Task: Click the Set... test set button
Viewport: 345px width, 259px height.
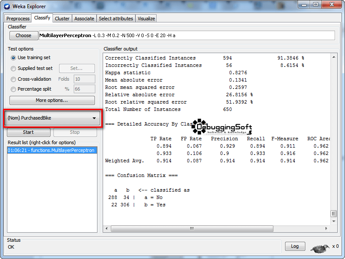Action: [x=77, y=69]
